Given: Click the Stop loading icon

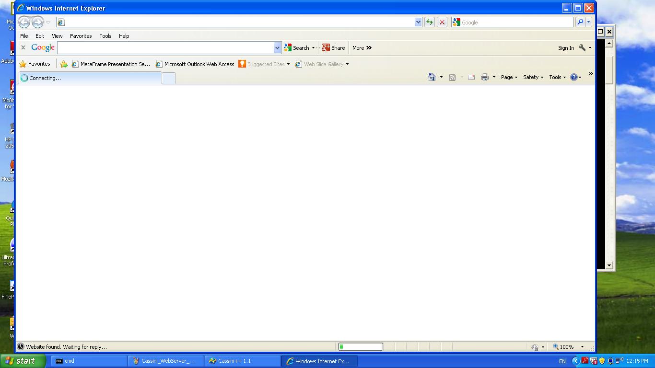Looking at the screenshot, I should (442, 22).
